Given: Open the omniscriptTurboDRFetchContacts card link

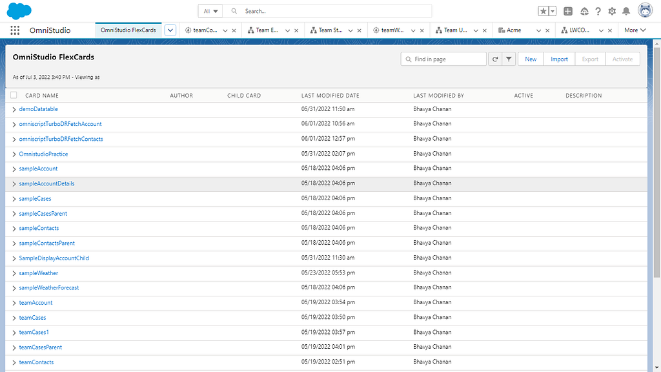Looking at the screenshot, I should coord(61,139).
